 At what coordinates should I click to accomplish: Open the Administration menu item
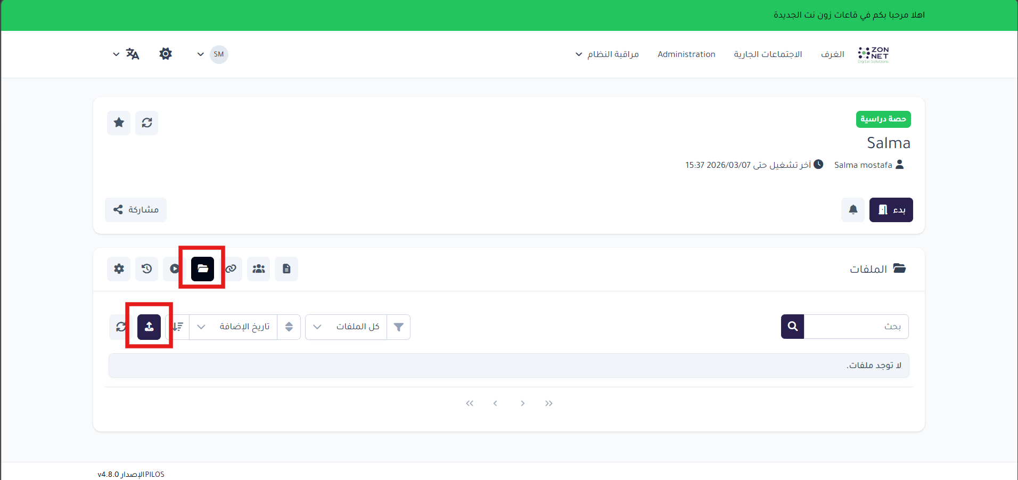click(686, 54)
